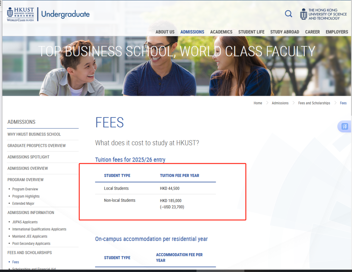Go to Home in the breadcrumb
The image size is (352, 272).
click(258, 103)
